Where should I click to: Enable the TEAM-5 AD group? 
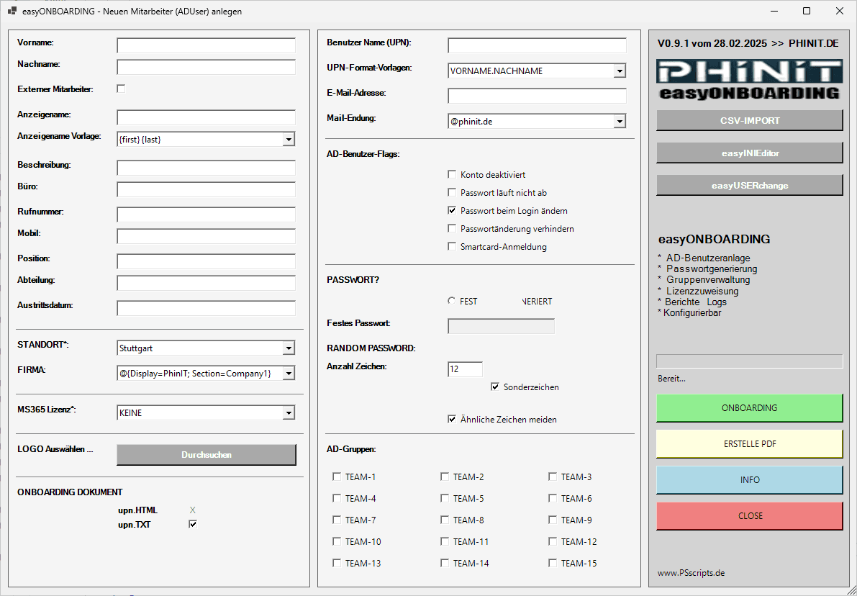pos(445,498)
